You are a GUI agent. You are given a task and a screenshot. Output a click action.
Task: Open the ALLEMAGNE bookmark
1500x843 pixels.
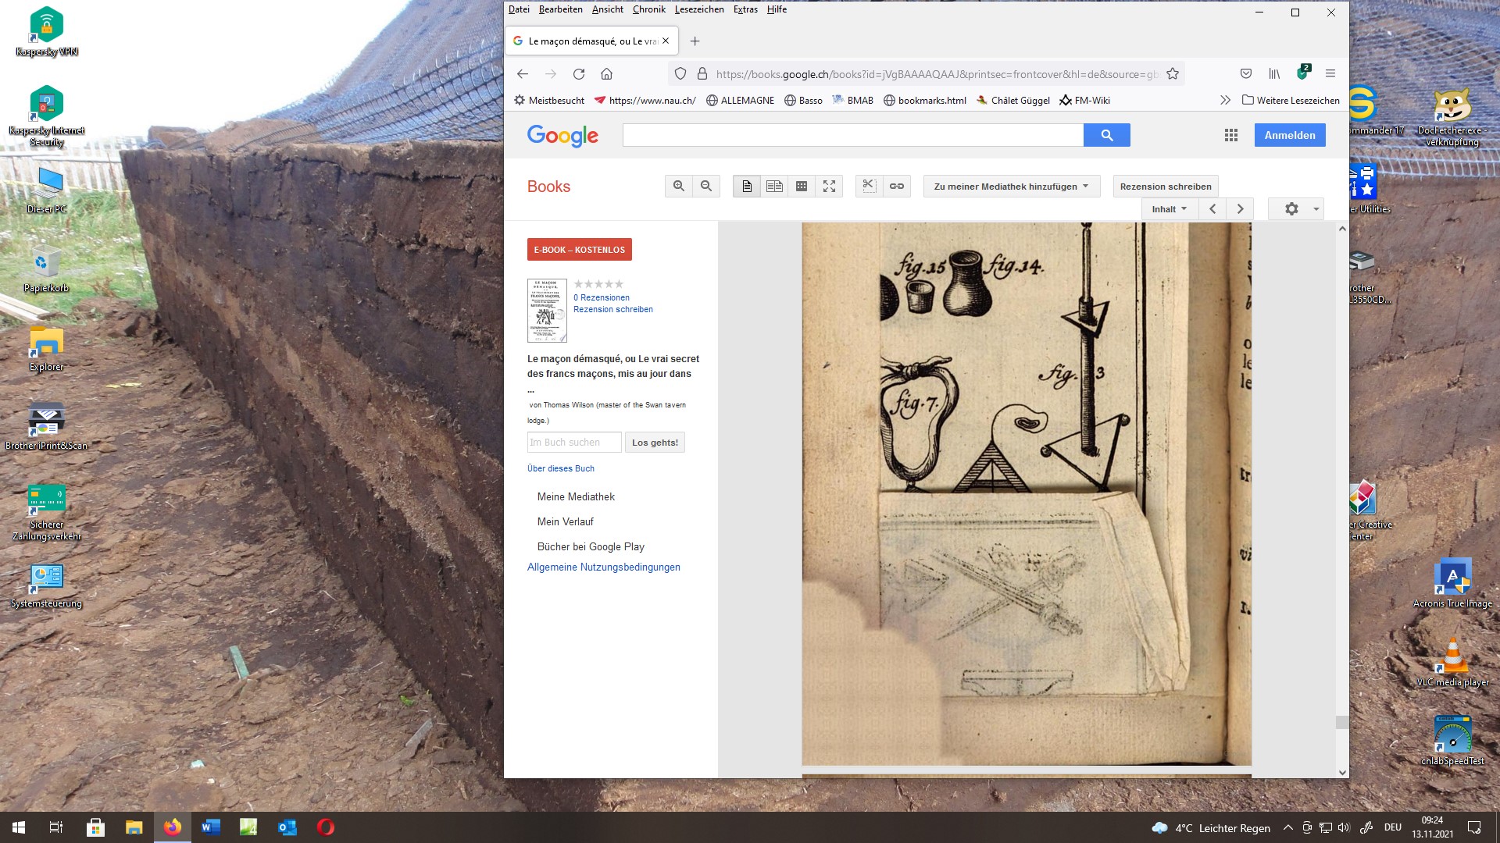point(740,101)
